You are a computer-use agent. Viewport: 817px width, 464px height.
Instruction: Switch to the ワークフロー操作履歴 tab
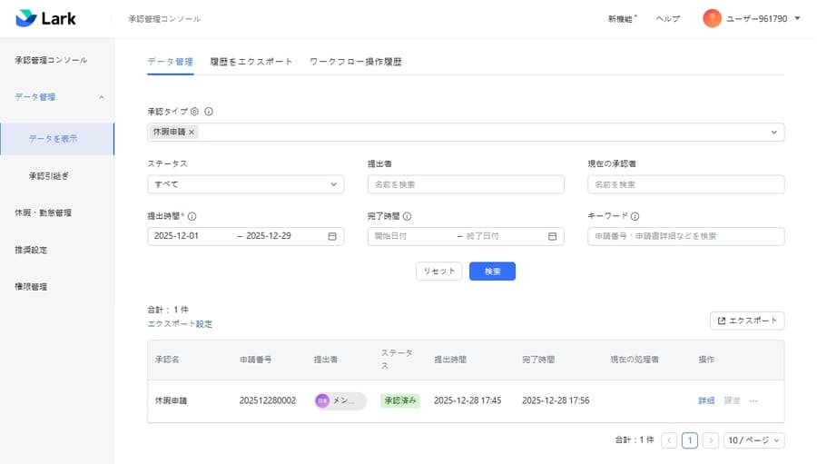(355, 62)
